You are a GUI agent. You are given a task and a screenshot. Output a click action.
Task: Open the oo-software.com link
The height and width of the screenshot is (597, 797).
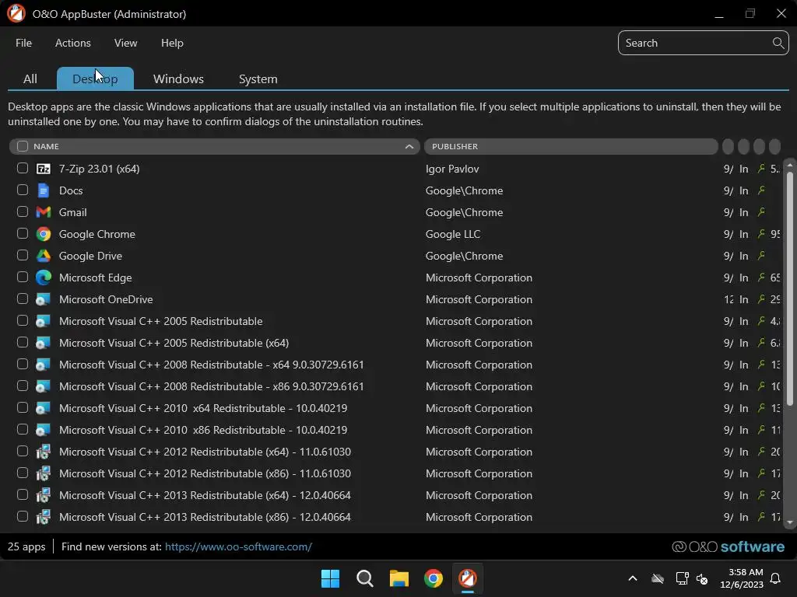[238, 546]
